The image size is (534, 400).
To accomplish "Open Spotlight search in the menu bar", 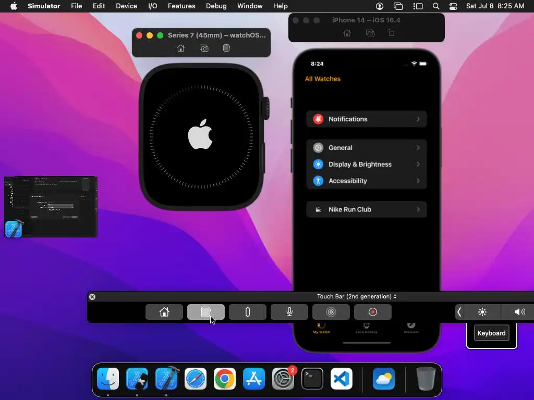I will coord(435,6).
